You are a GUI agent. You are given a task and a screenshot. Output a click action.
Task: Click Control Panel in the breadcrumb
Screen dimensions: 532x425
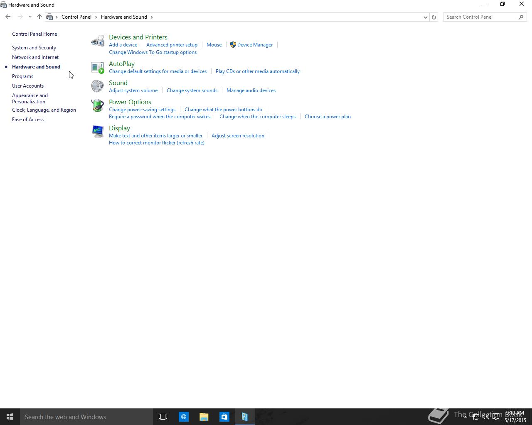[x=76, y=17]
